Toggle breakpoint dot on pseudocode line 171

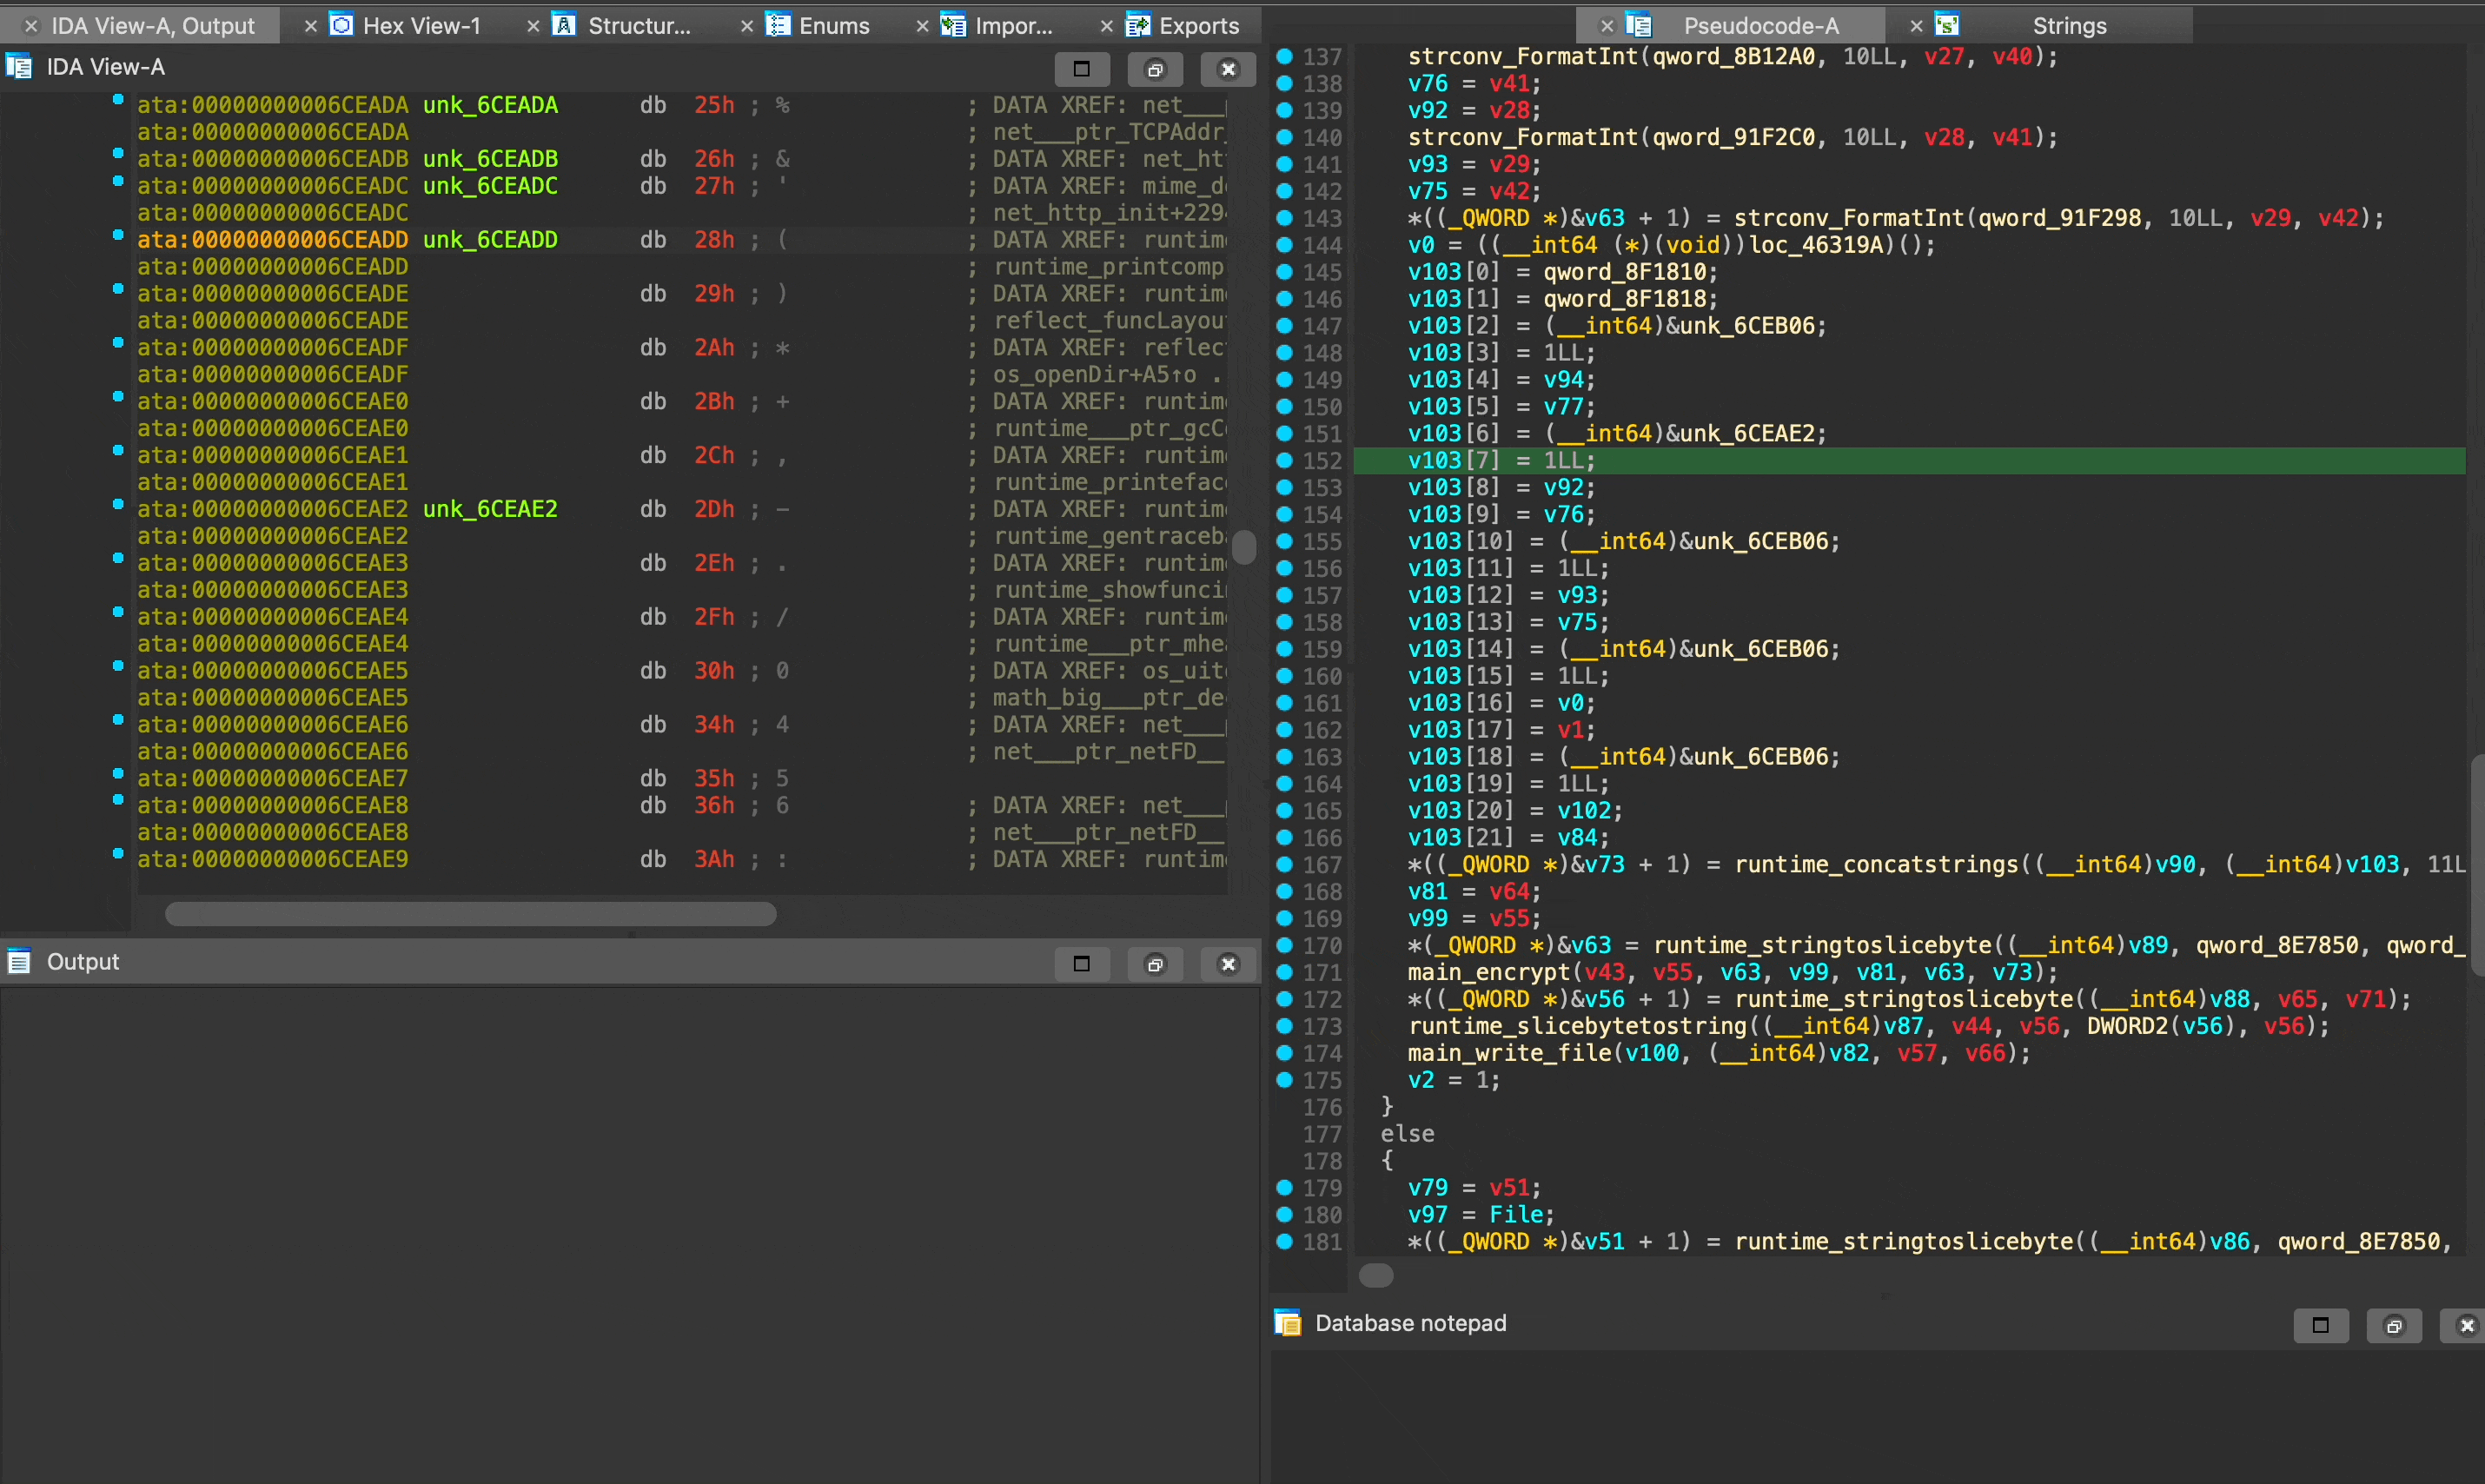pyautogui.click(x=1285, y=972)
